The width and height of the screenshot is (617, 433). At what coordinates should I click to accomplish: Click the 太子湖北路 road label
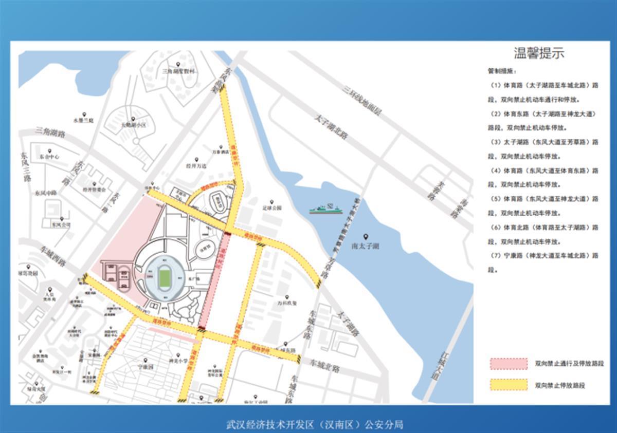(332, 127)
